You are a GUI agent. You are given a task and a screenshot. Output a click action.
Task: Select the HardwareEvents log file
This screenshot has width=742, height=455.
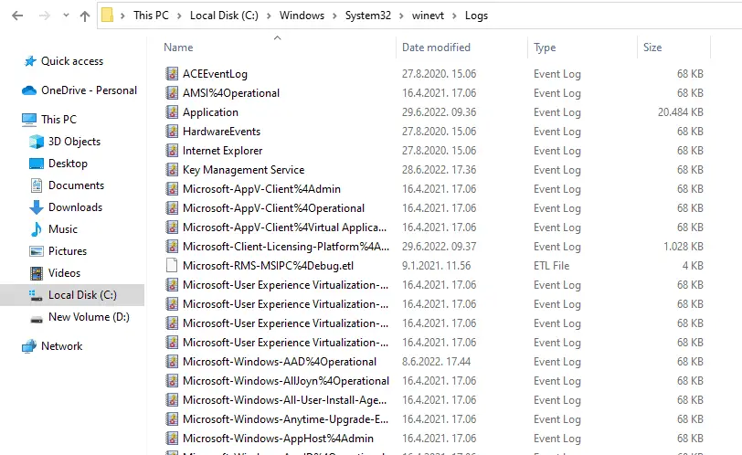(221, 132)
